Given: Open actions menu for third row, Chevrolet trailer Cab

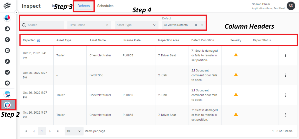Looking at the screenshot, I should point(285,95).
